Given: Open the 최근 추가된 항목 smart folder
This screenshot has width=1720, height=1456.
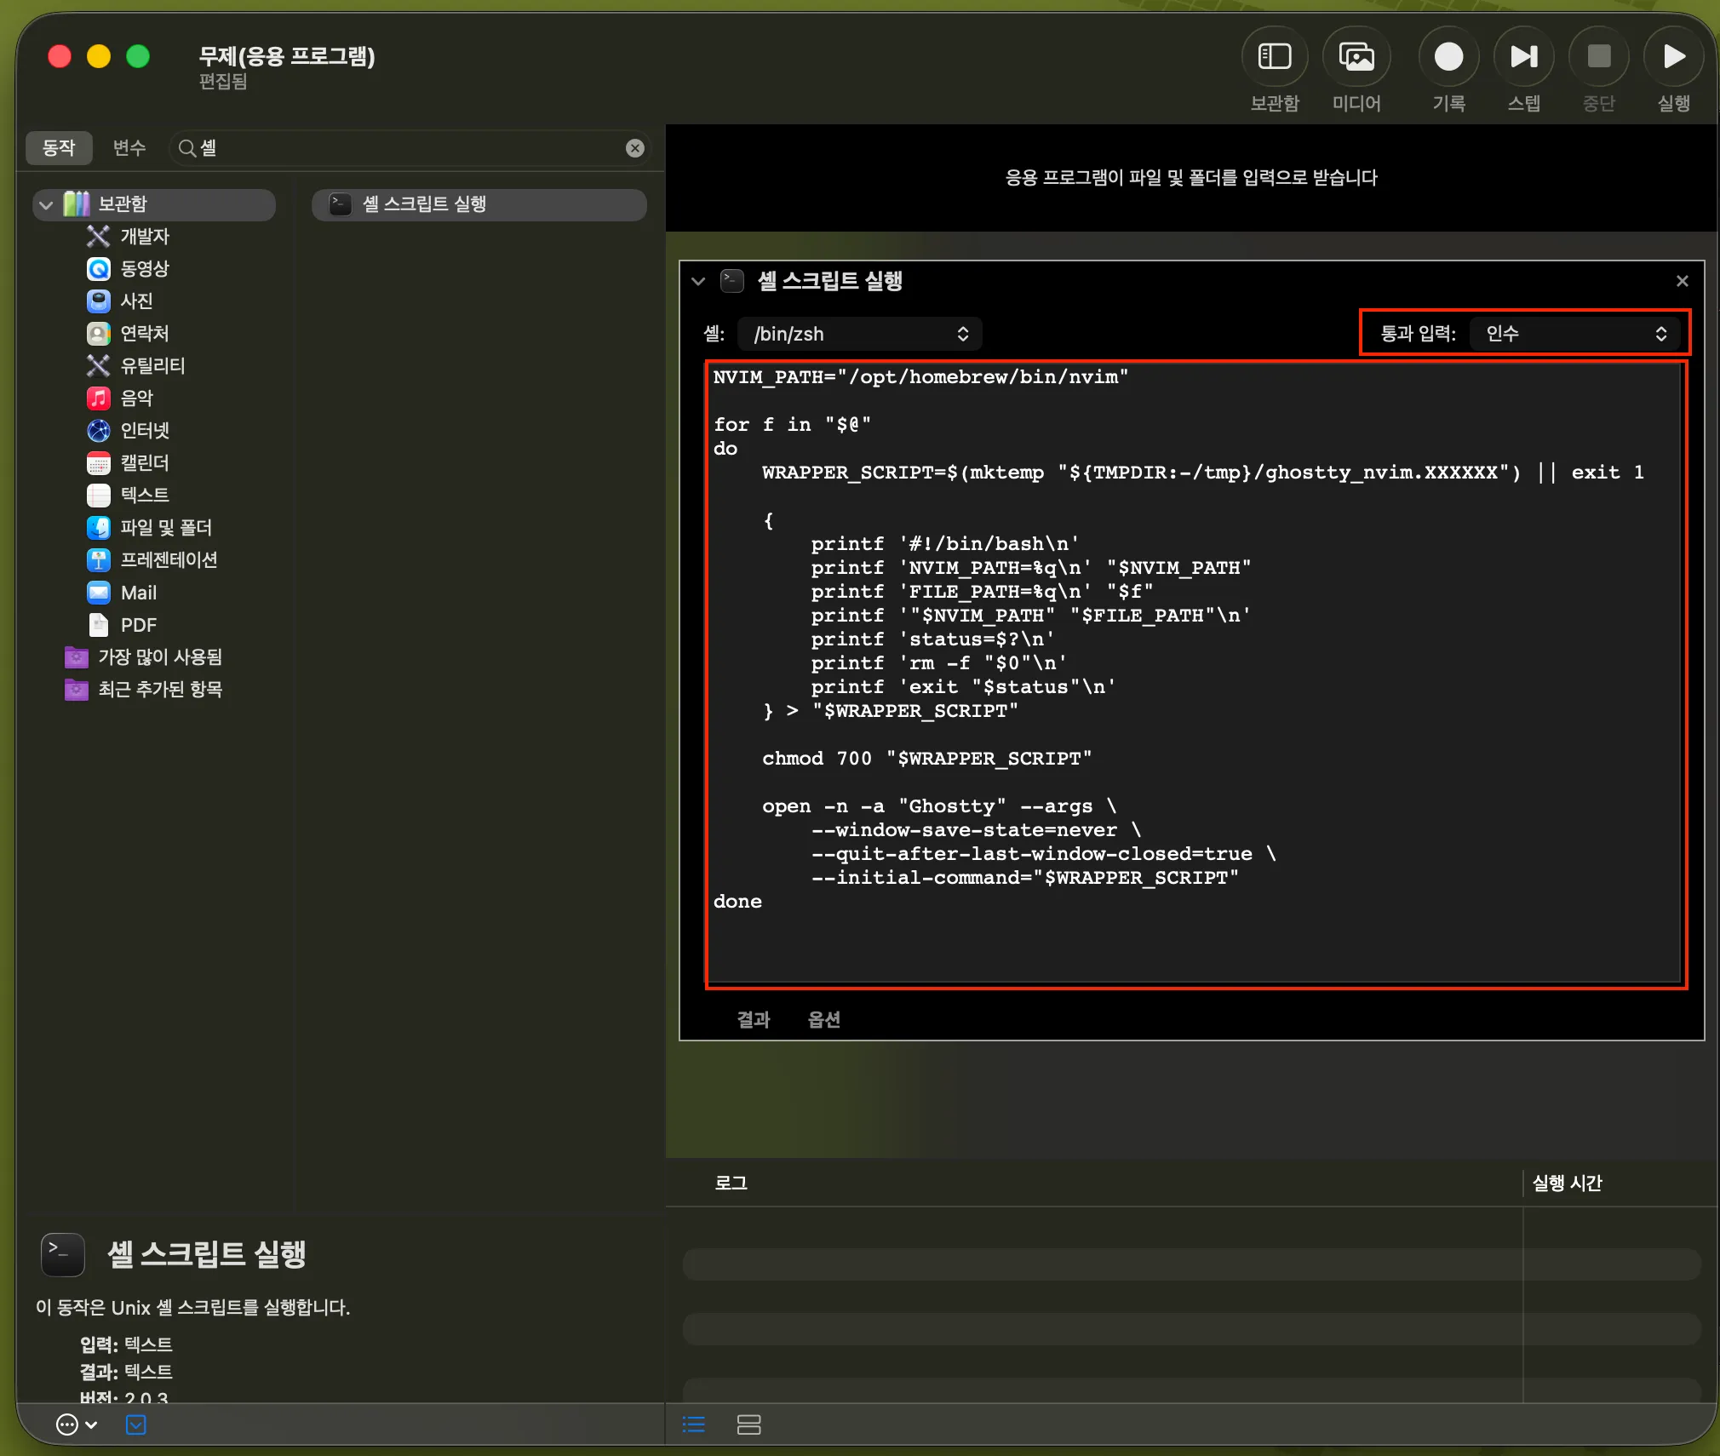Looking at the screenshot, I should click(143, 689).
